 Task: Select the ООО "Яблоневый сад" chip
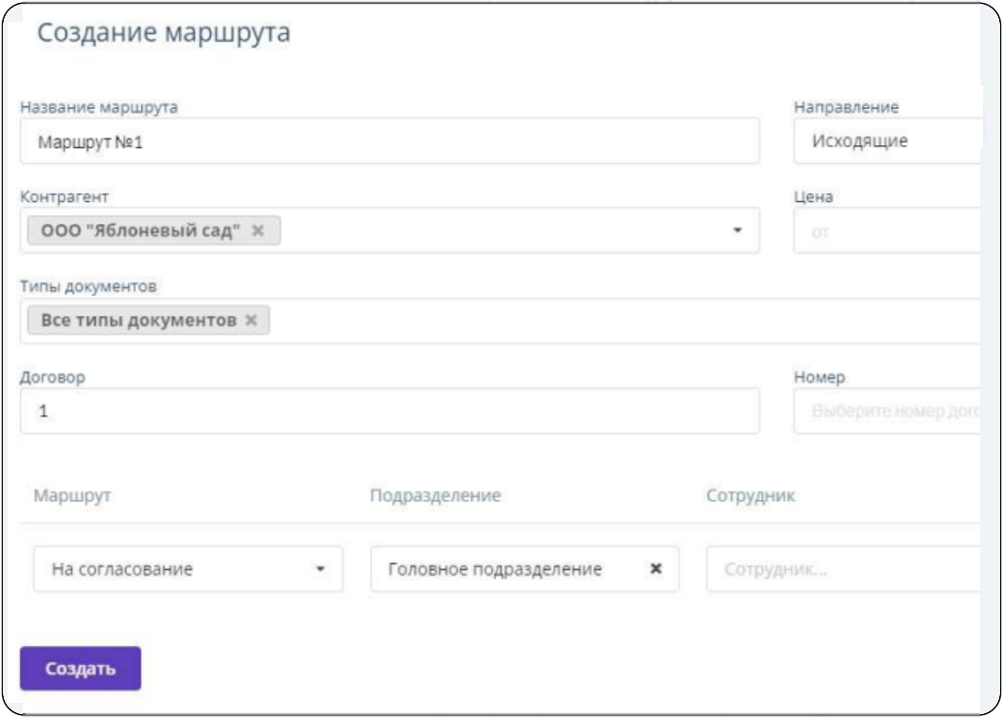point(140,230)
